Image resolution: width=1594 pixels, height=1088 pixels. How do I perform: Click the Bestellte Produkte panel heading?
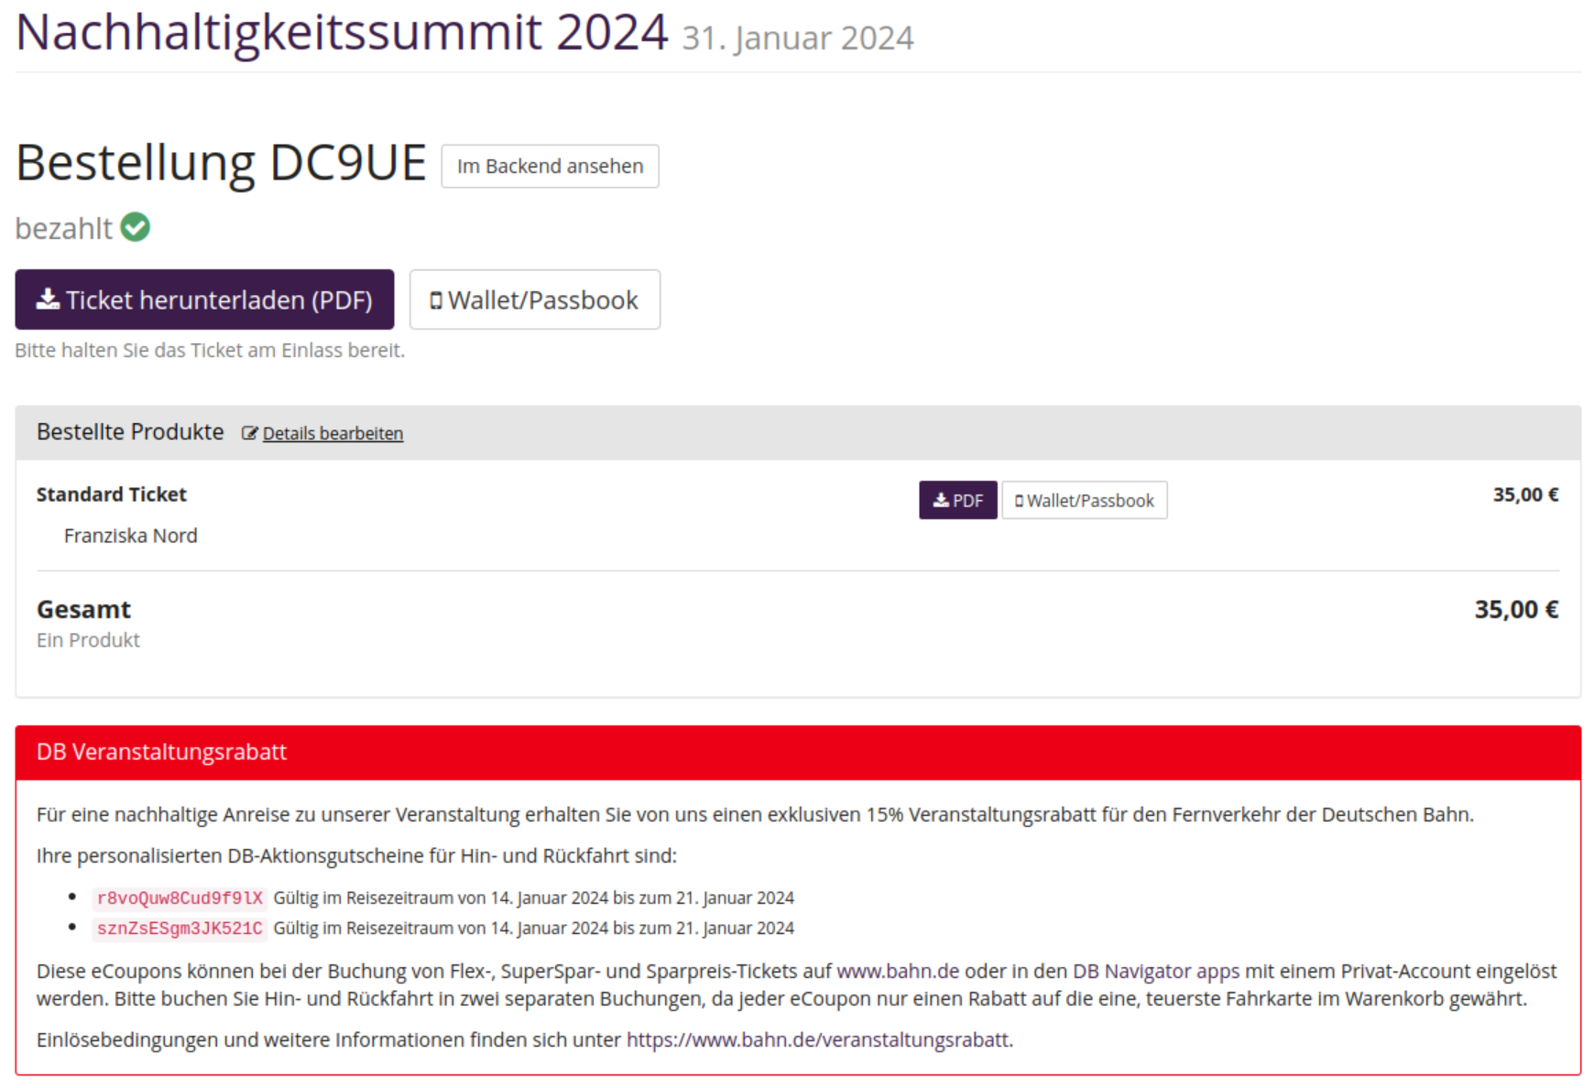point(130,432)
